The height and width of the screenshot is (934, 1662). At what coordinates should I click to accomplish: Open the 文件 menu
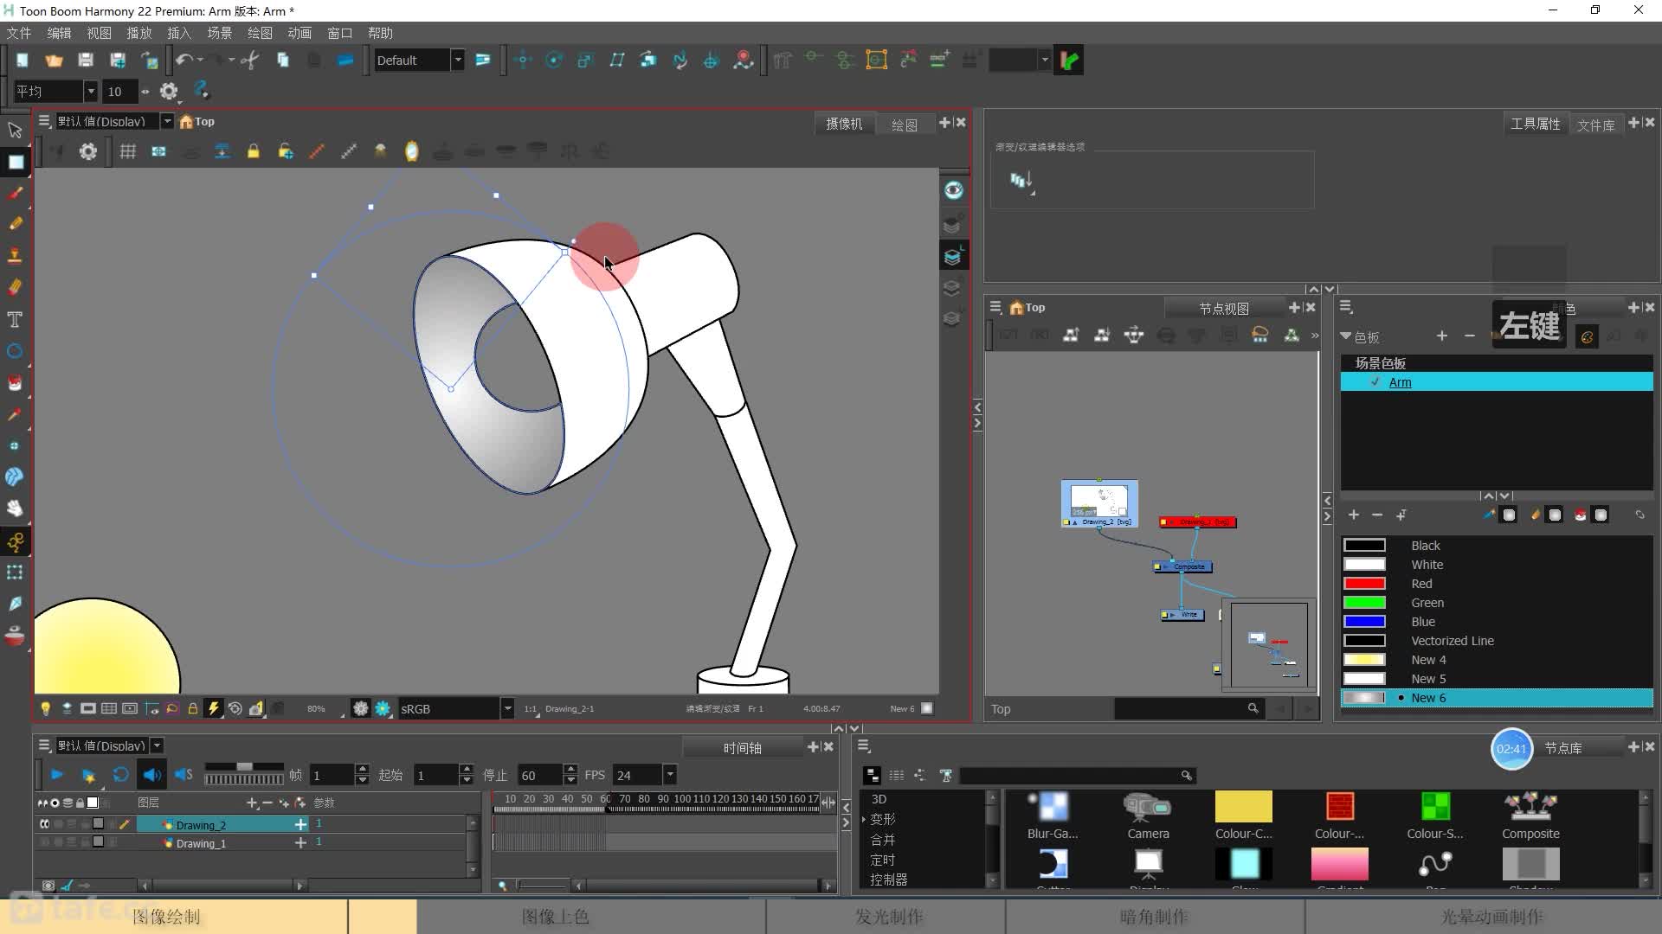(x=19, y=33)
